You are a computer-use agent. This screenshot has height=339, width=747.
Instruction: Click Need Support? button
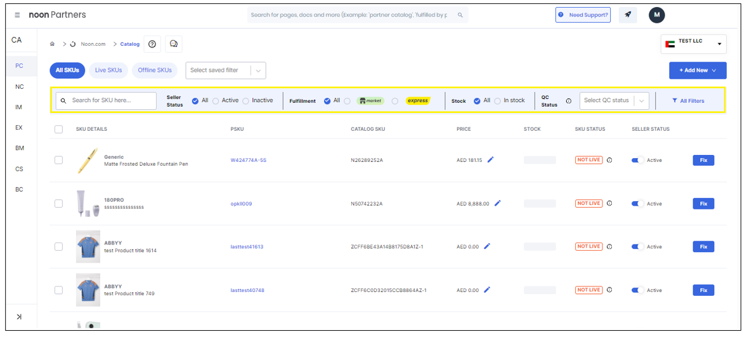click(x=583, y=15)
